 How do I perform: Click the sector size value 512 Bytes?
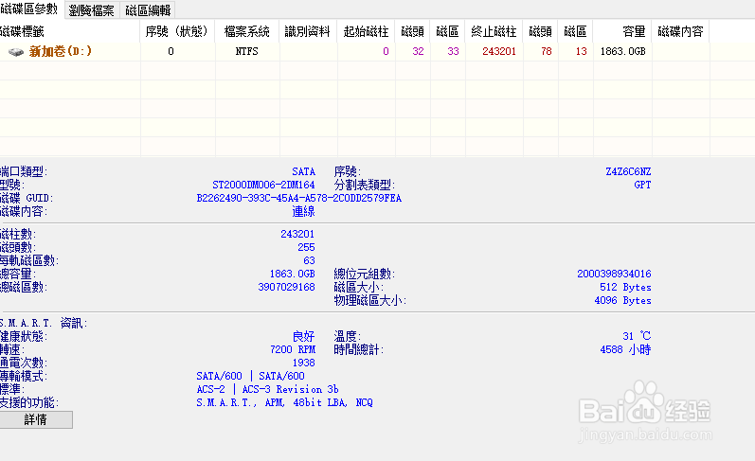(625, 287)
